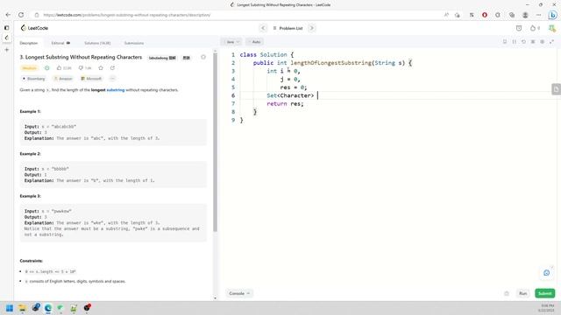Click the labuladong plugin badge
The width and height of the screenshot is (561, 315).
point(162,58)
